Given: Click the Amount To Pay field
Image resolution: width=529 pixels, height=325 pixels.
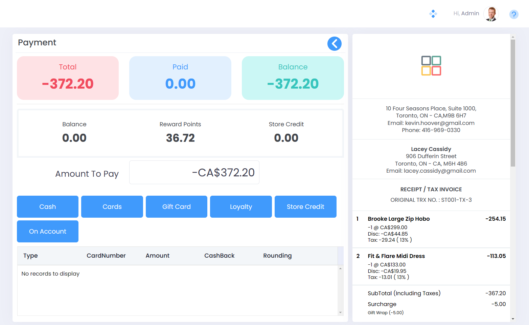Looking at the screenshot, I should (x=194, y=172).
